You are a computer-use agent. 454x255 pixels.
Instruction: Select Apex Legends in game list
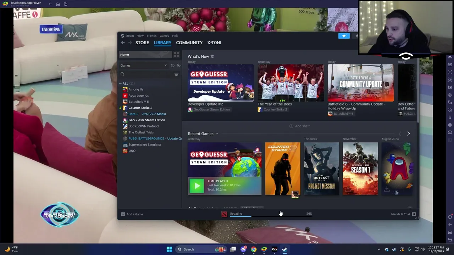point(138,96)
